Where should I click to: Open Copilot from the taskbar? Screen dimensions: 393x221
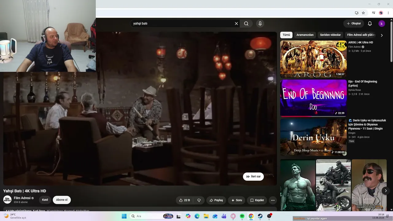pos(188,216)
